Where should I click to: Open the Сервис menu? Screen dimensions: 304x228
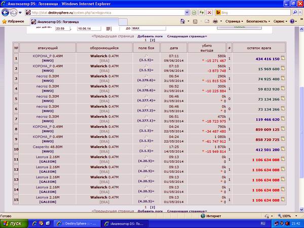click(x=280, y=21)
